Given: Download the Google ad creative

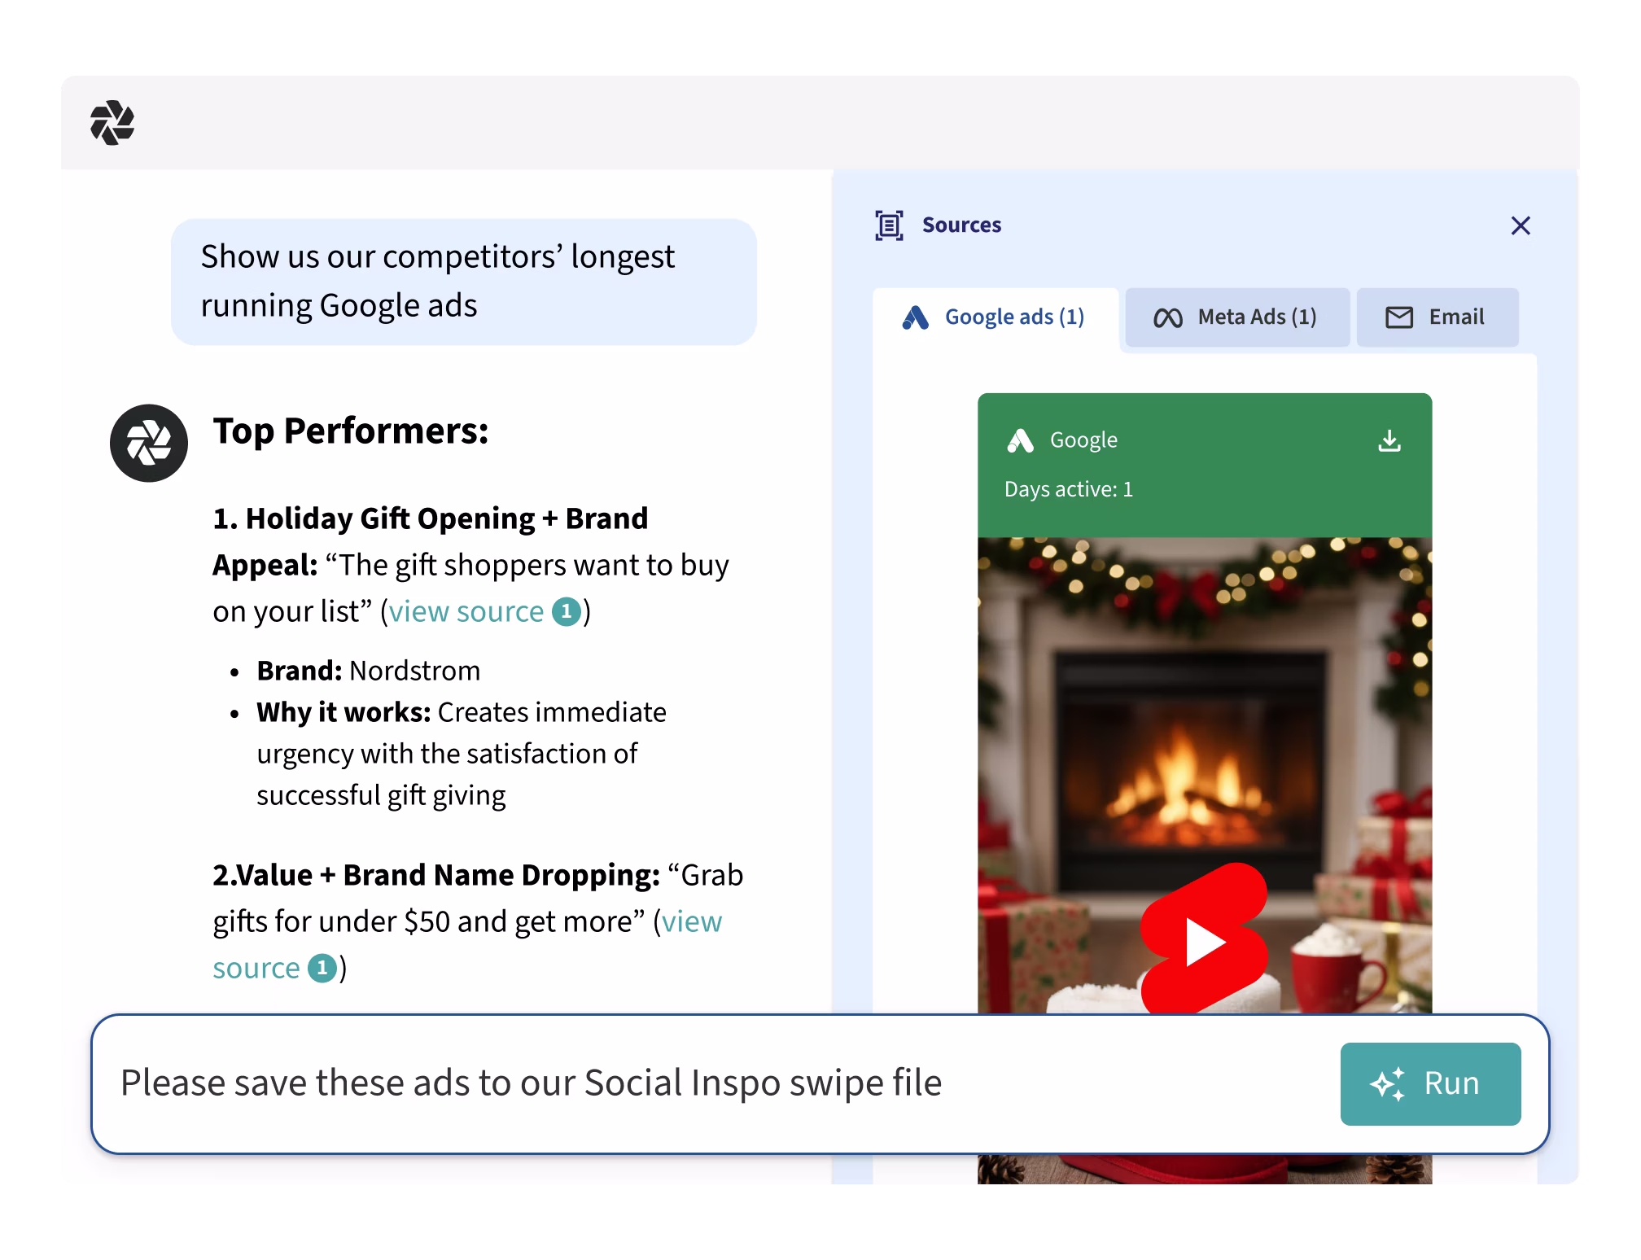Looking at the screenshot, I should [x=1389, y=440].
